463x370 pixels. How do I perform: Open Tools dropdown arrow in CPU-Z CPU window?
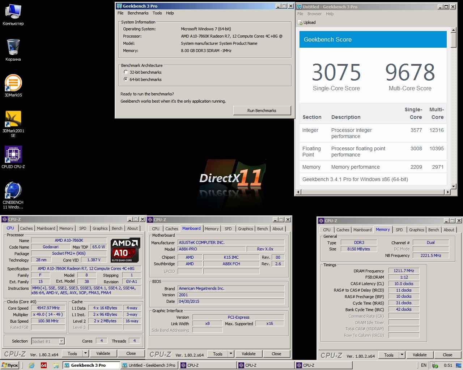click(x=86, y=353)
